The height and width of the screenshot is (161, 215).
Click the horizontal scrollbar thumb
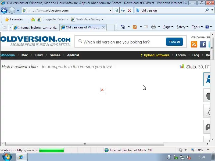coord(85,144)
